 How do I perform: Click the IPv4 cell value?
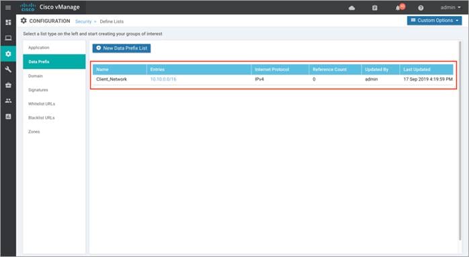(259, 79)
